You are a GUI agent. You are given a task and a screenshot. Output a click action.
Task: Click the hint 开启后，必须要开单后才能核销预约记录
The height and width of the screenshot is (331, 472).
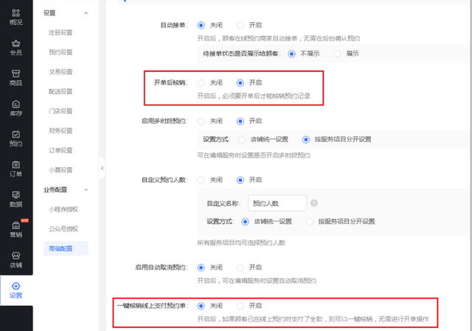pos(254,96)
